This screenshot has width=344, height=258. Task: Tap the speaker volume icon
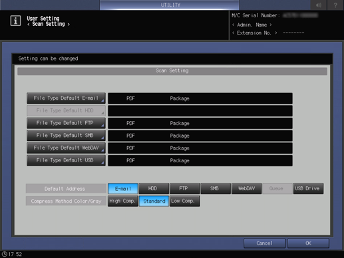[319, 5]
